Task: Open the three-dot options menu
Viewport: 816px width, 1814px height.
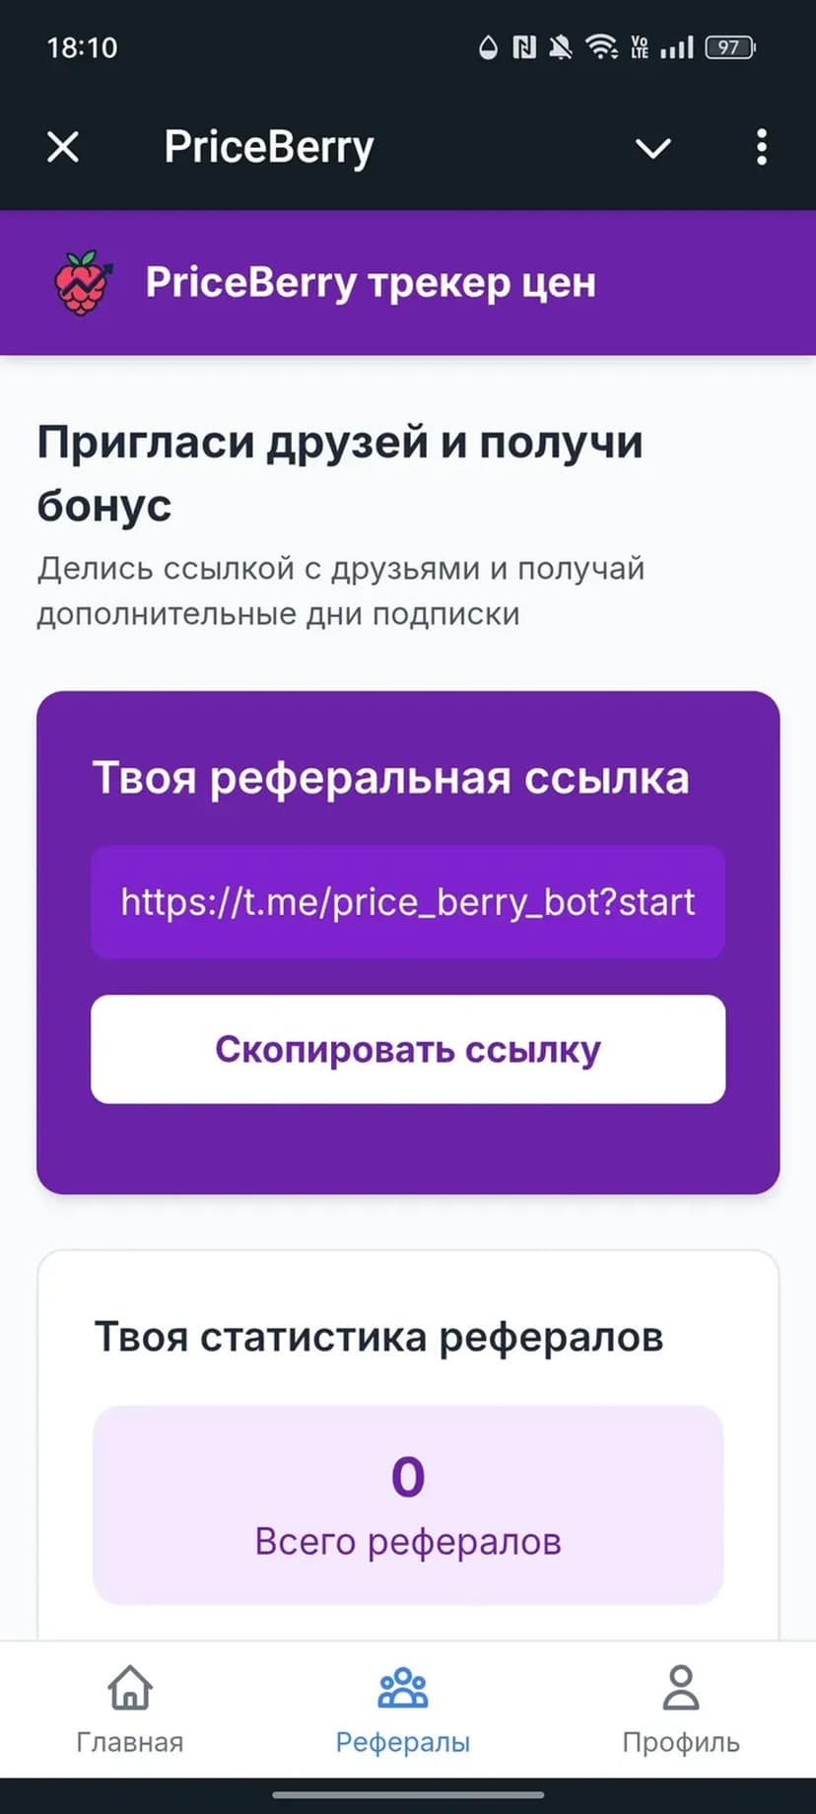Action: (761, 148)
